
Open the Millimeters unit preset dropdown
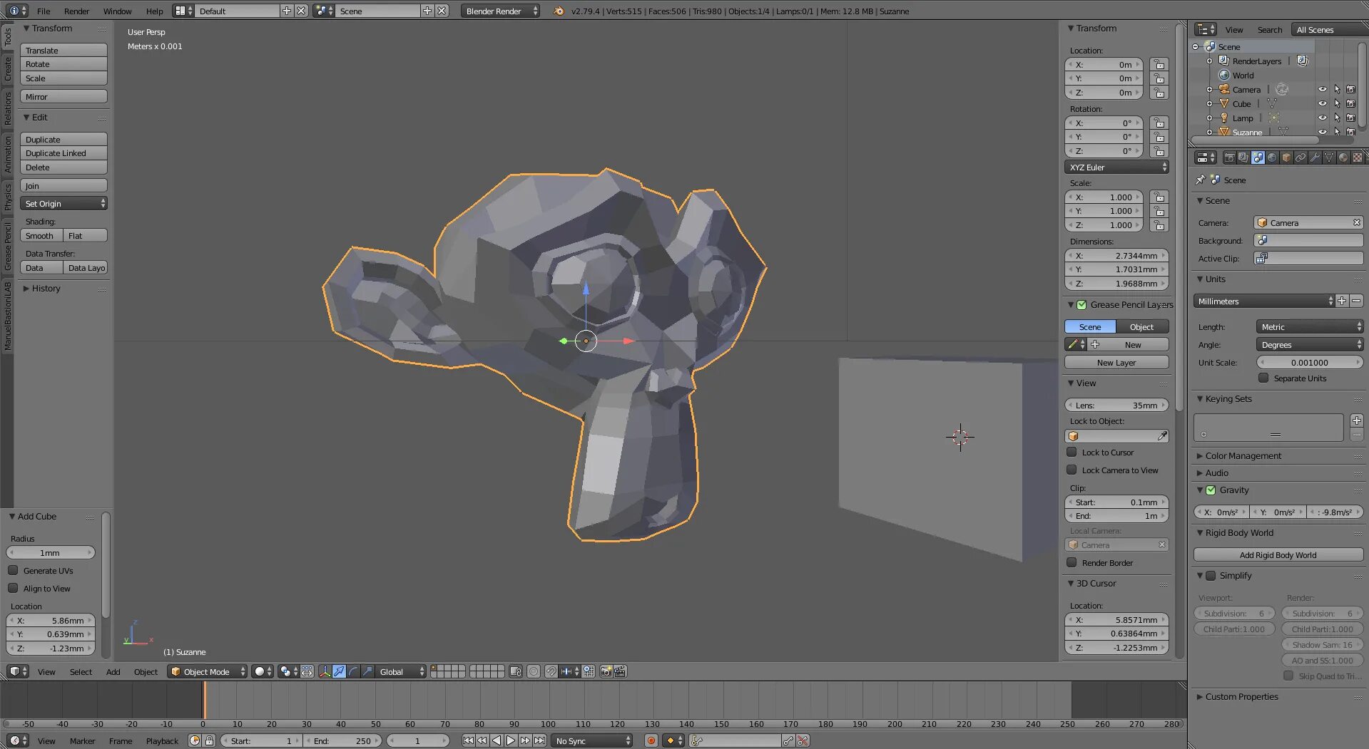coord(1263,301)
